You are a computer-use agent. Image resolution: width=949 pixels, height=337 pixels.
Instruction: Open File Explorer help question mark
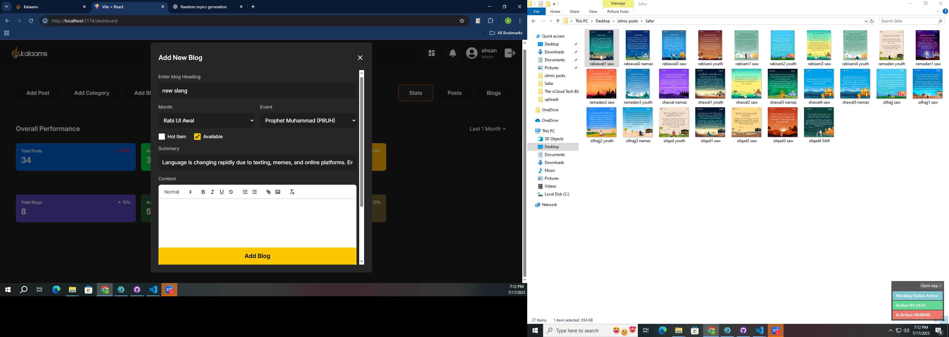click(x=945, y=12)
